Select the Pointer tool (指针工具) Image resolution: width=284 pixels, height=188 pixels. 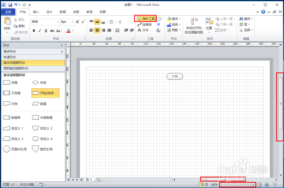[146, 19]
